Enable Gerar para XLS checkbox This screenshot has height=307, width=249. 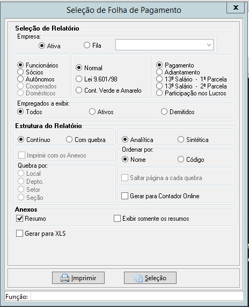point(19,234)
